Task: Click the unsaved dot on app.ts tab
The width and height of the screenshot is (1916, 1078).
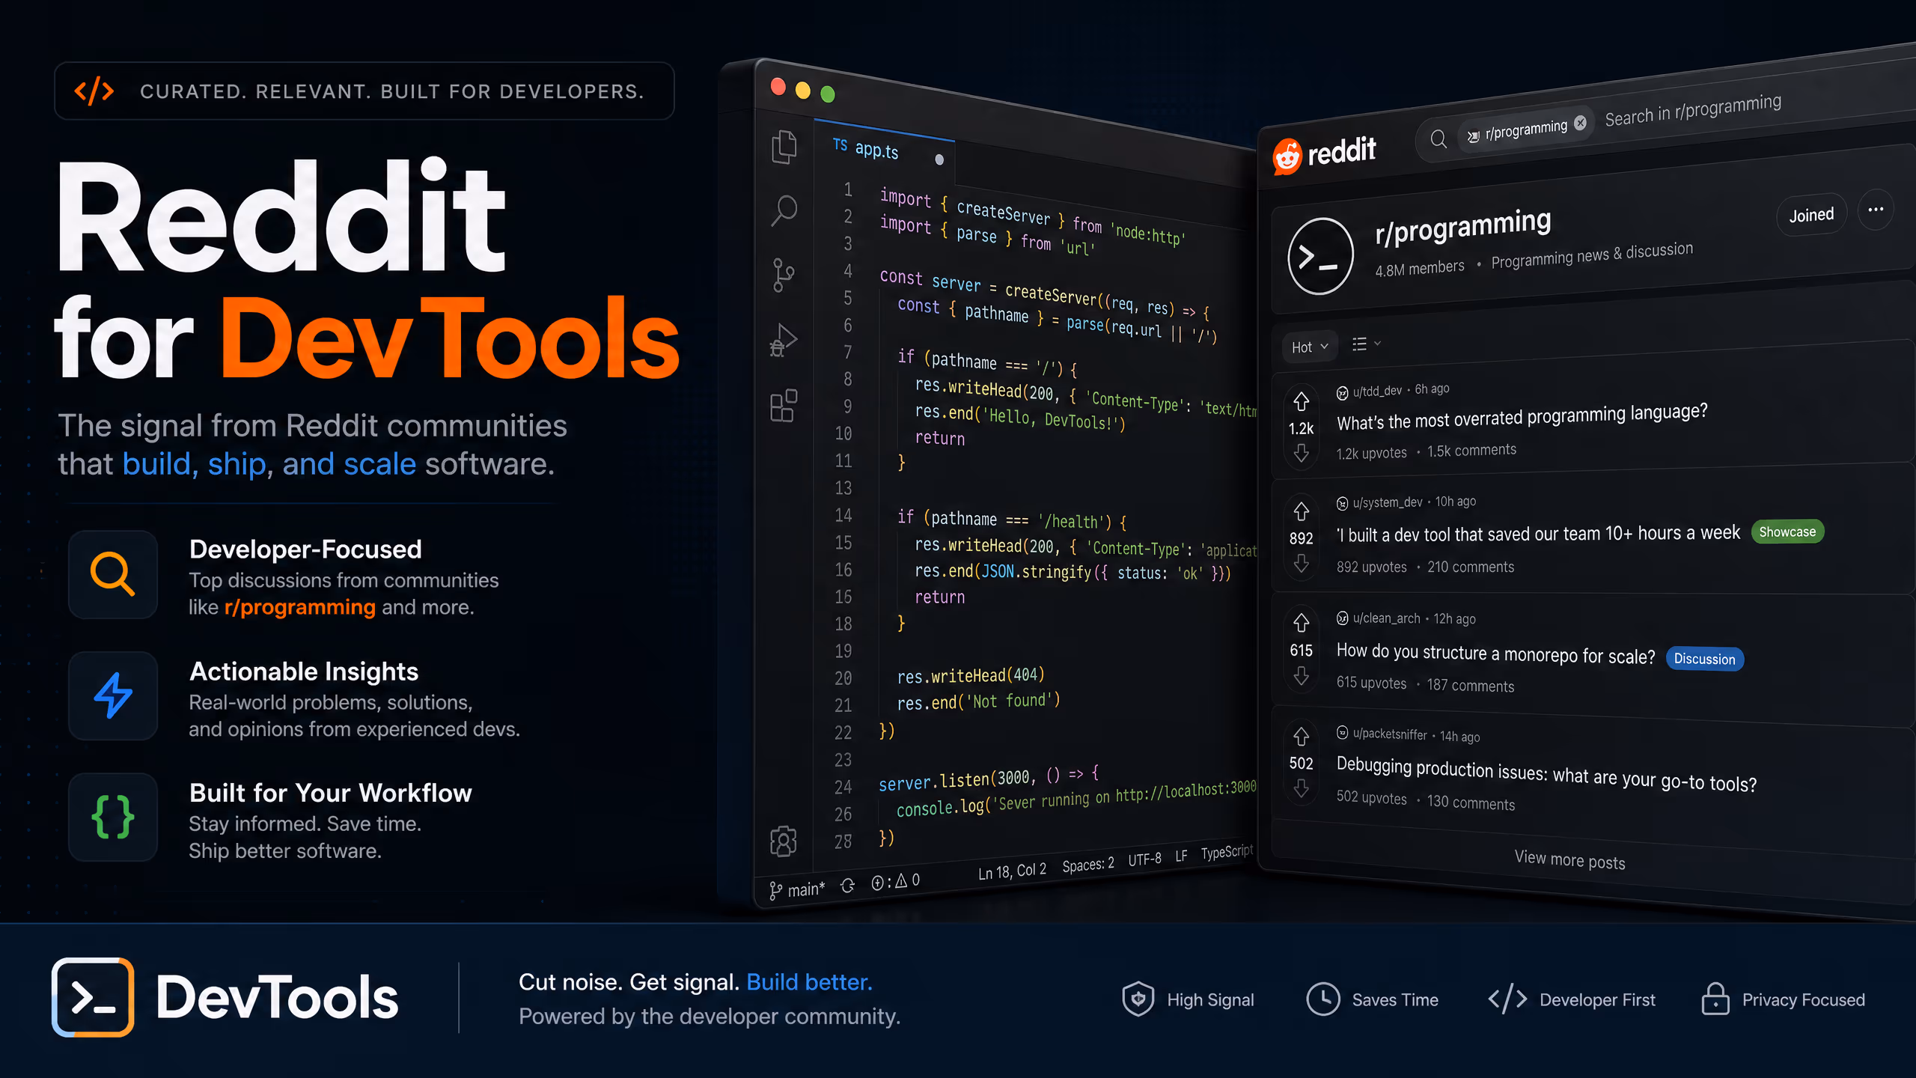Action: tap(939, 159)
